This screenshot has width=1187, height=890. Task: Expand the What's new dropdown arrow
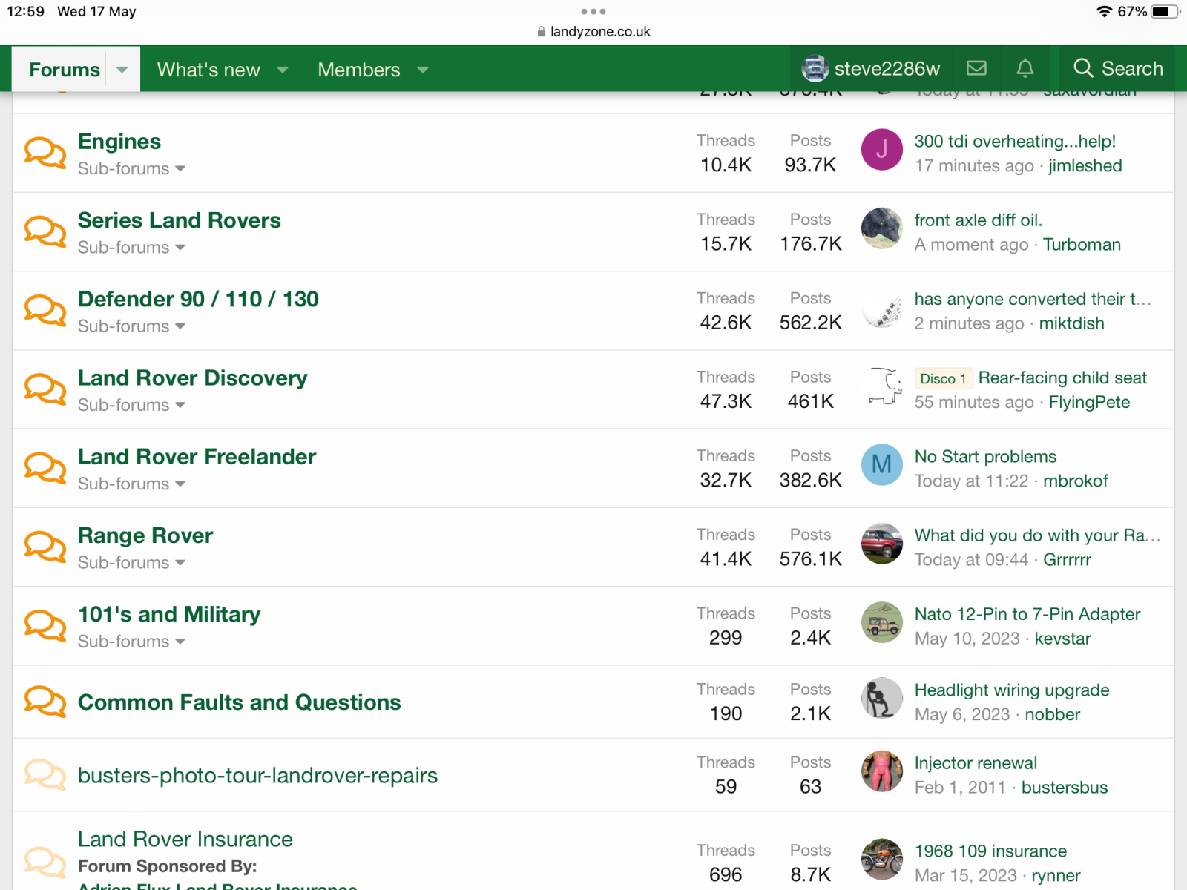click(x=283, y=70)
